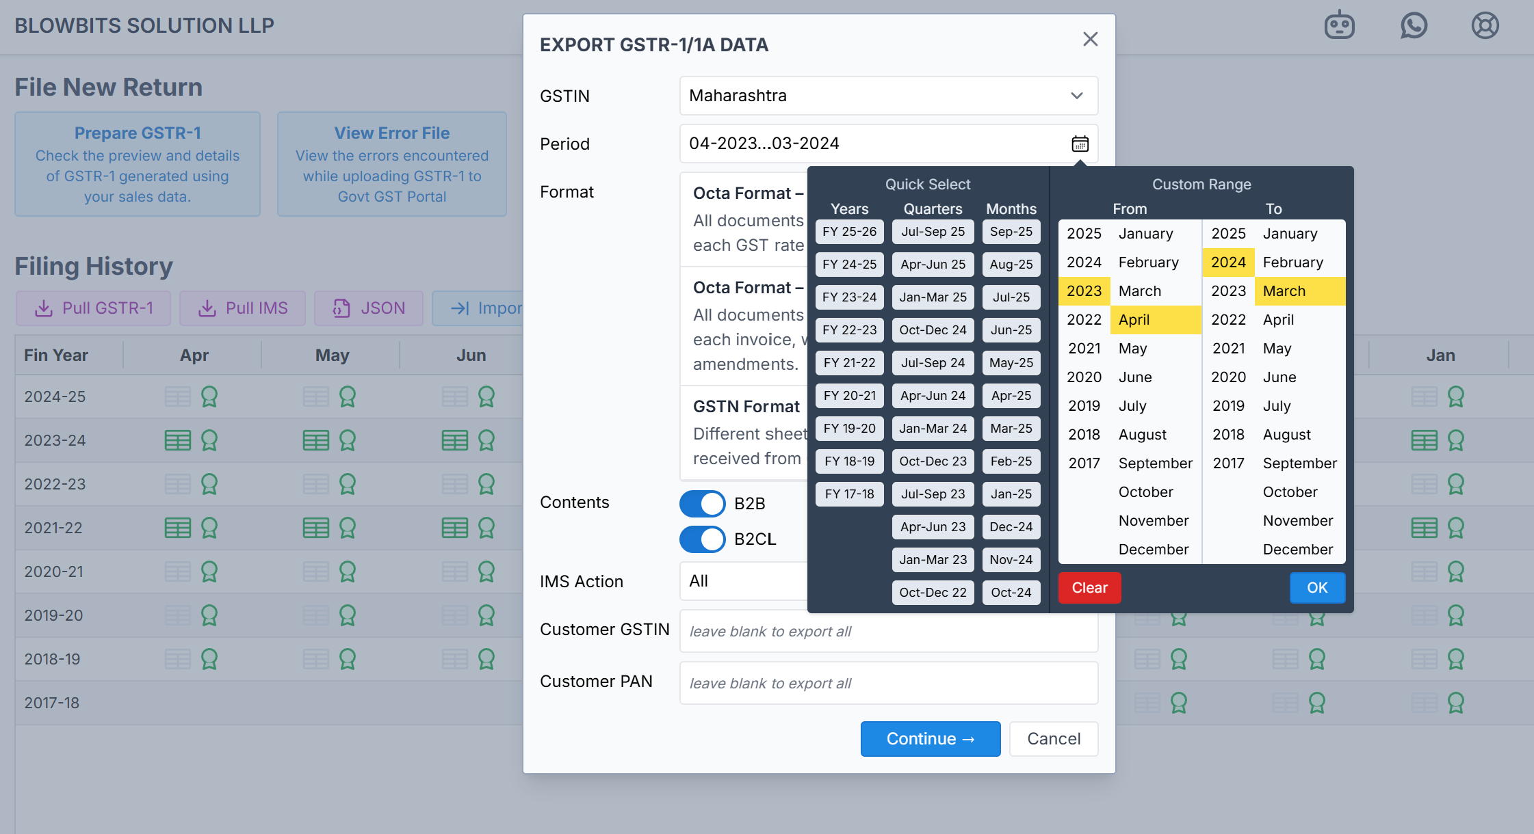Click the WhatsApp support icon

(1414, 26)
